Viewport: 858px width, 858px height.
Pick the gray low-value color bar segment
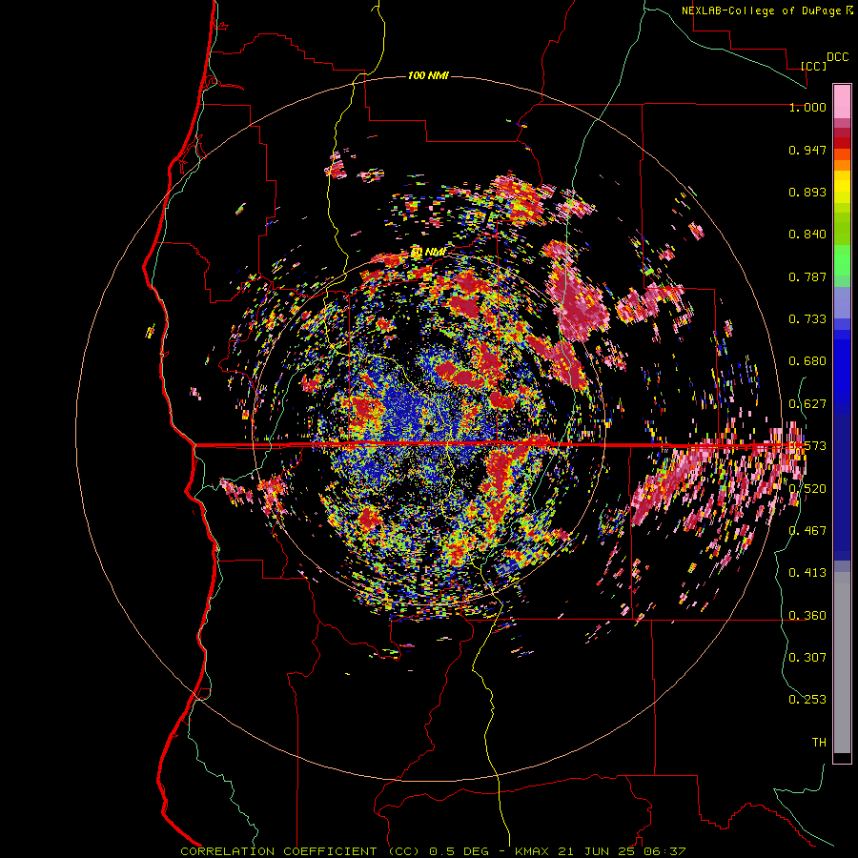[842, 663]
